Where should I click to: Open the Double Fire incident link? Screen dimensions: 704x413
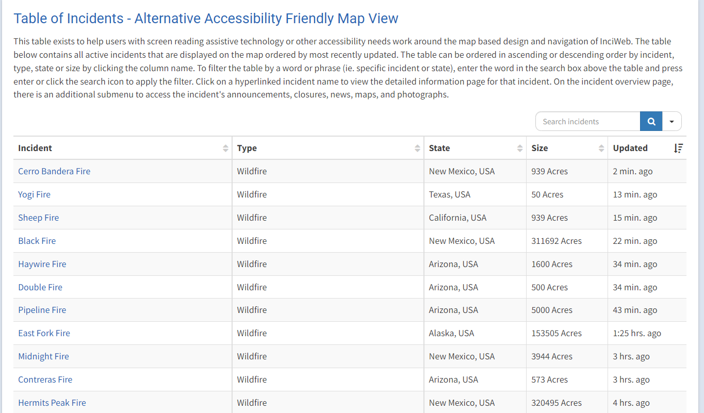[40, 287]
